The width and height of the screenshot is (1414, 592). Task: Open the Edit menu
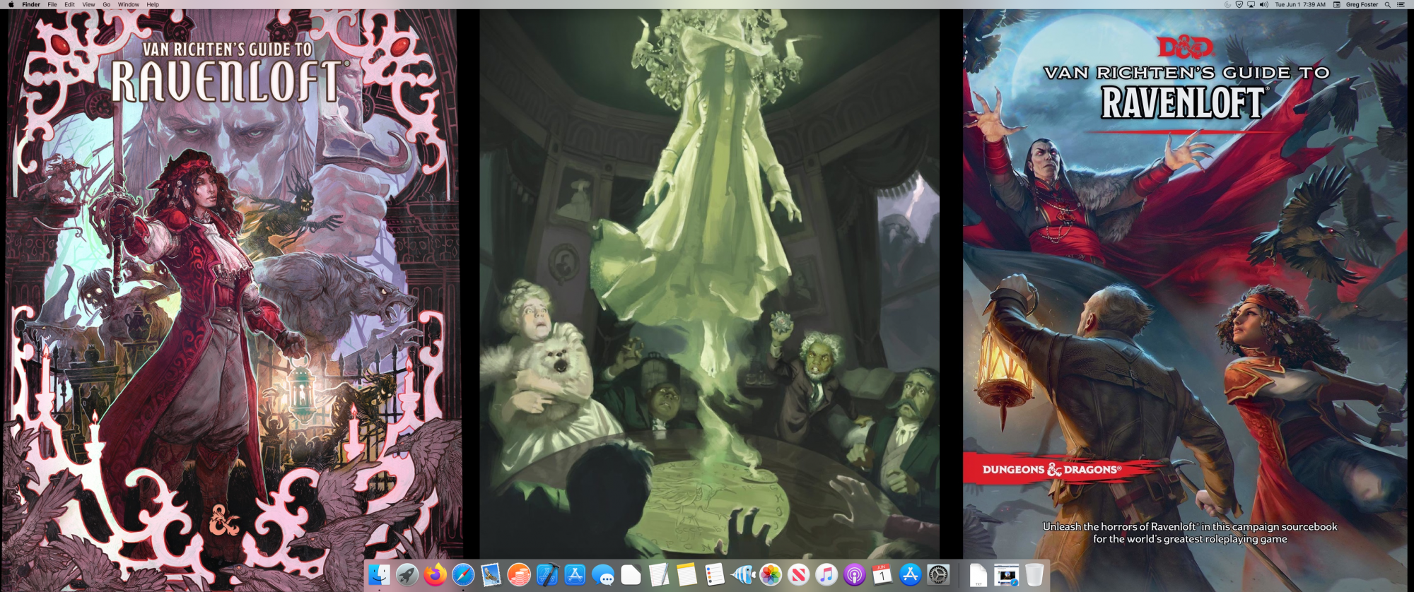click(x=69, y=4)
